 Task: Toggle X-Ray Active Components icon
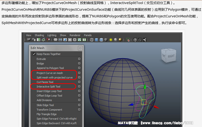coord(140,40)
